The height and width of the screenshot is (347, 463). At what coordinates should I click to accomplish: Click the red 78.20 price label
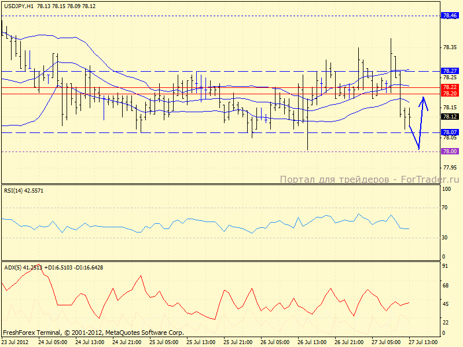tap(450, 94)
